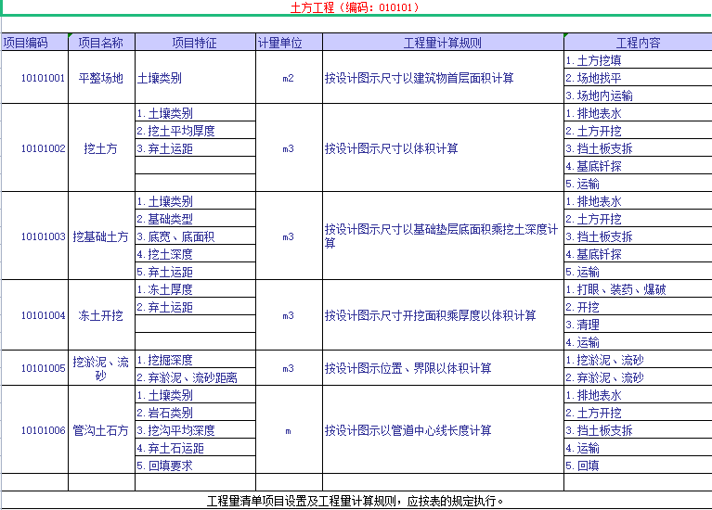Click rule cell 按设计图示以管道中心线长度计算
The width and height of the screenshot is (712, 510).
[x=443, y=429]
